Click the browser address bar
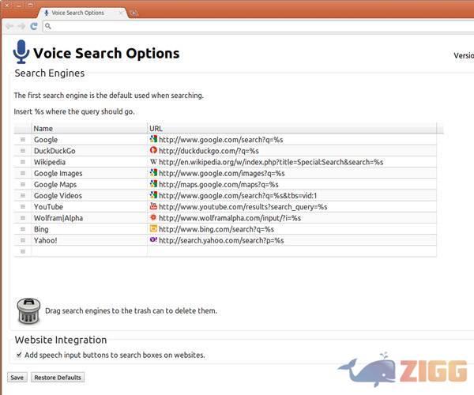474x395 pixels. 253,26
